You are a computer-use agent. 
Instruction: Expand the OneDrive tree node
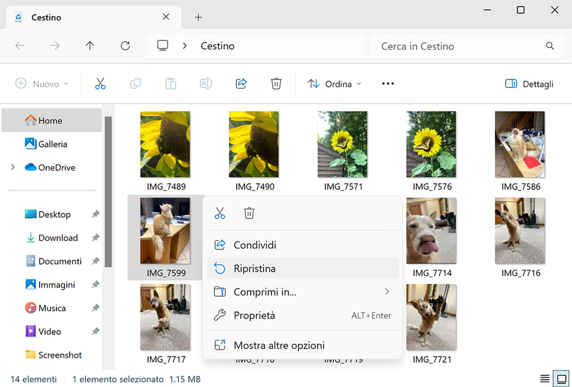pos(13,167)
